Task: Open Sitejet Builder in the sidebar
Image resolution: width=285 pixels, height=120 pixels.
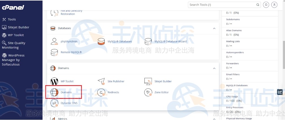Action: (18, 27)
